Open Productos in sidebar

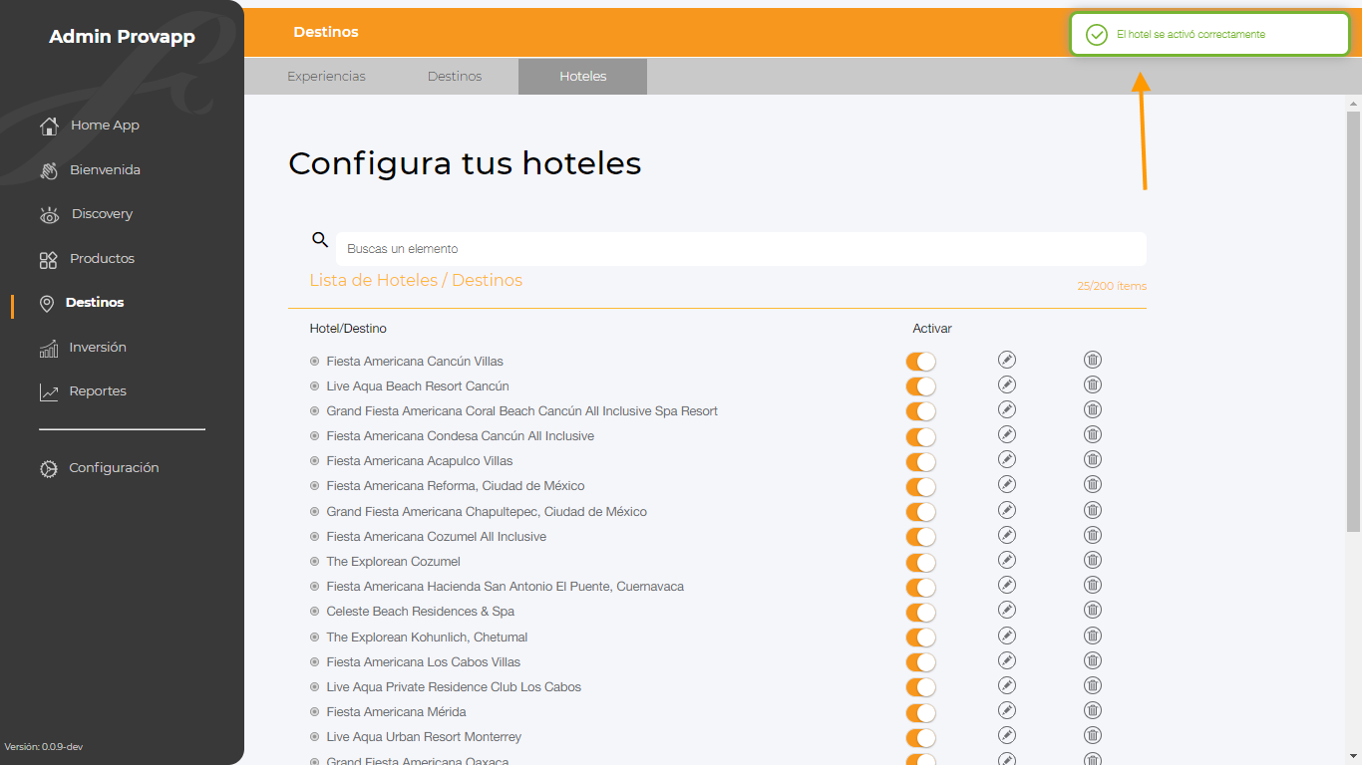coord(87,259)
